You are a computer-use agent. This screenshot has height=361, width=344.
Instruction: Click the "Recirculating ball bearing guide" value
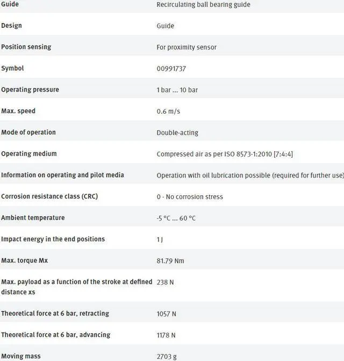[x=203, y=5]
